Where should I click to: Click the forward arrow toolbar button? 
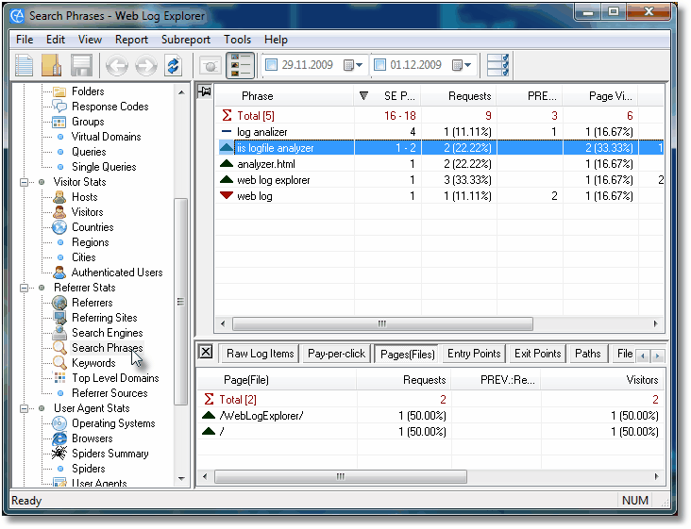pyautogui.click(x=146, y=66)
